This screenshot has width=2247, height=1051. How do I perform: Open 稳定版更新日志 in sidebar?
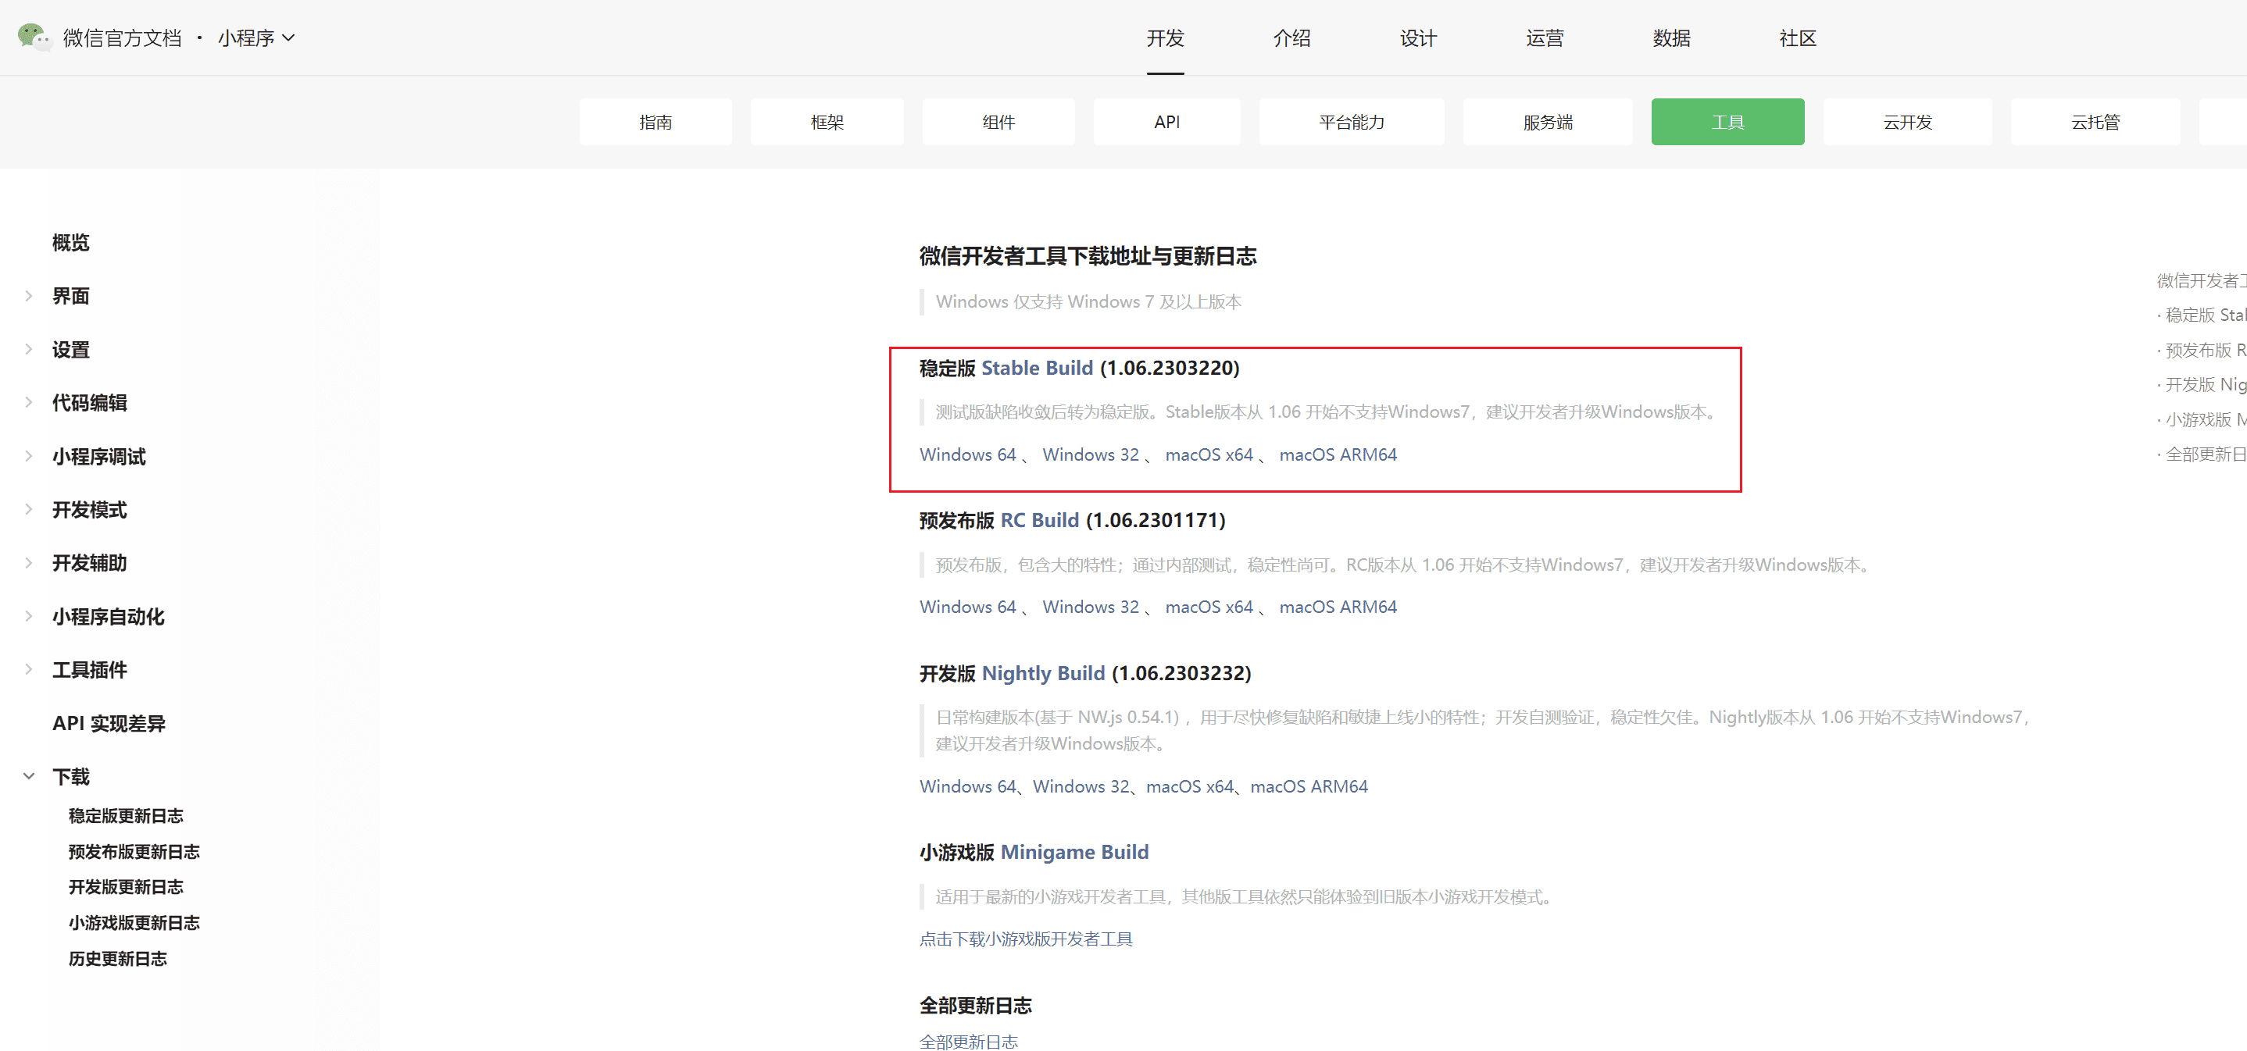tap(126, 816)
